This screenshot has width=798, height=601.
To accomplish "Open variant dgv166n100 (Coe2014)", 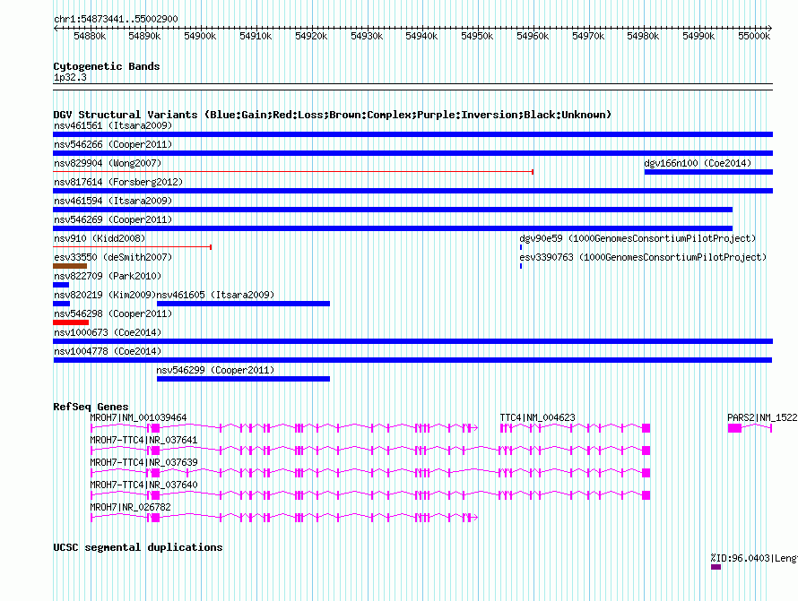I will [708, 172].
